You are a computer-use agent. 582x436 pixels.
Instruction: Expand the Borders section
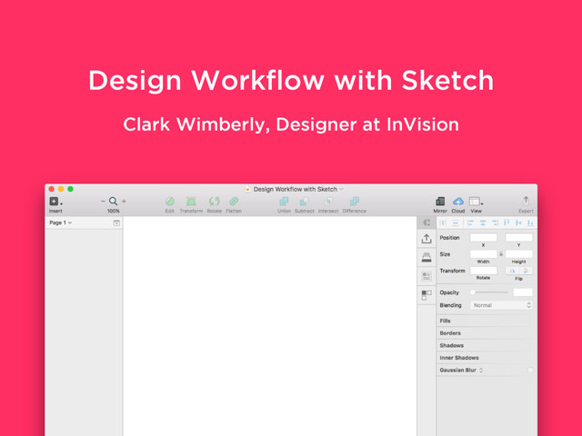tap(486, 333)
